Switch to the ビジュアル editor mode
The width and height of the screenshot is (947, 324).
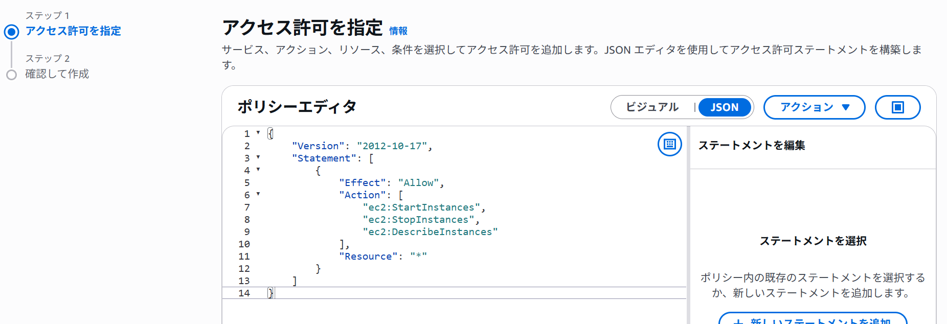[652, 107]
